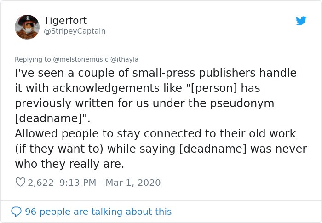Click the Mar 1, 2020 date
The image size is (322, 223).
(133, 183)
